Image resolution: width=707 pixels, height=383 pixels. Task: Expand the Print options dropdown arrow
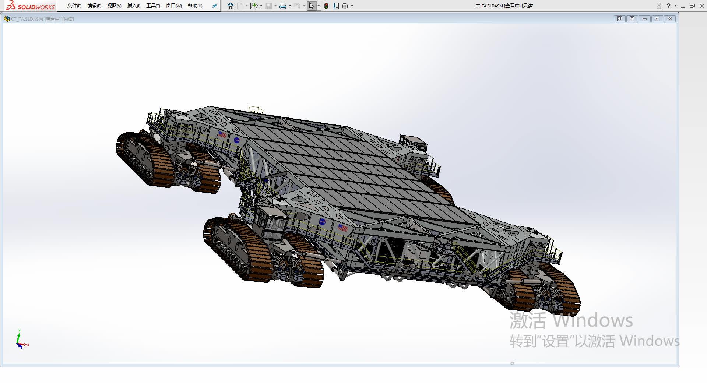tap(290, 6)
